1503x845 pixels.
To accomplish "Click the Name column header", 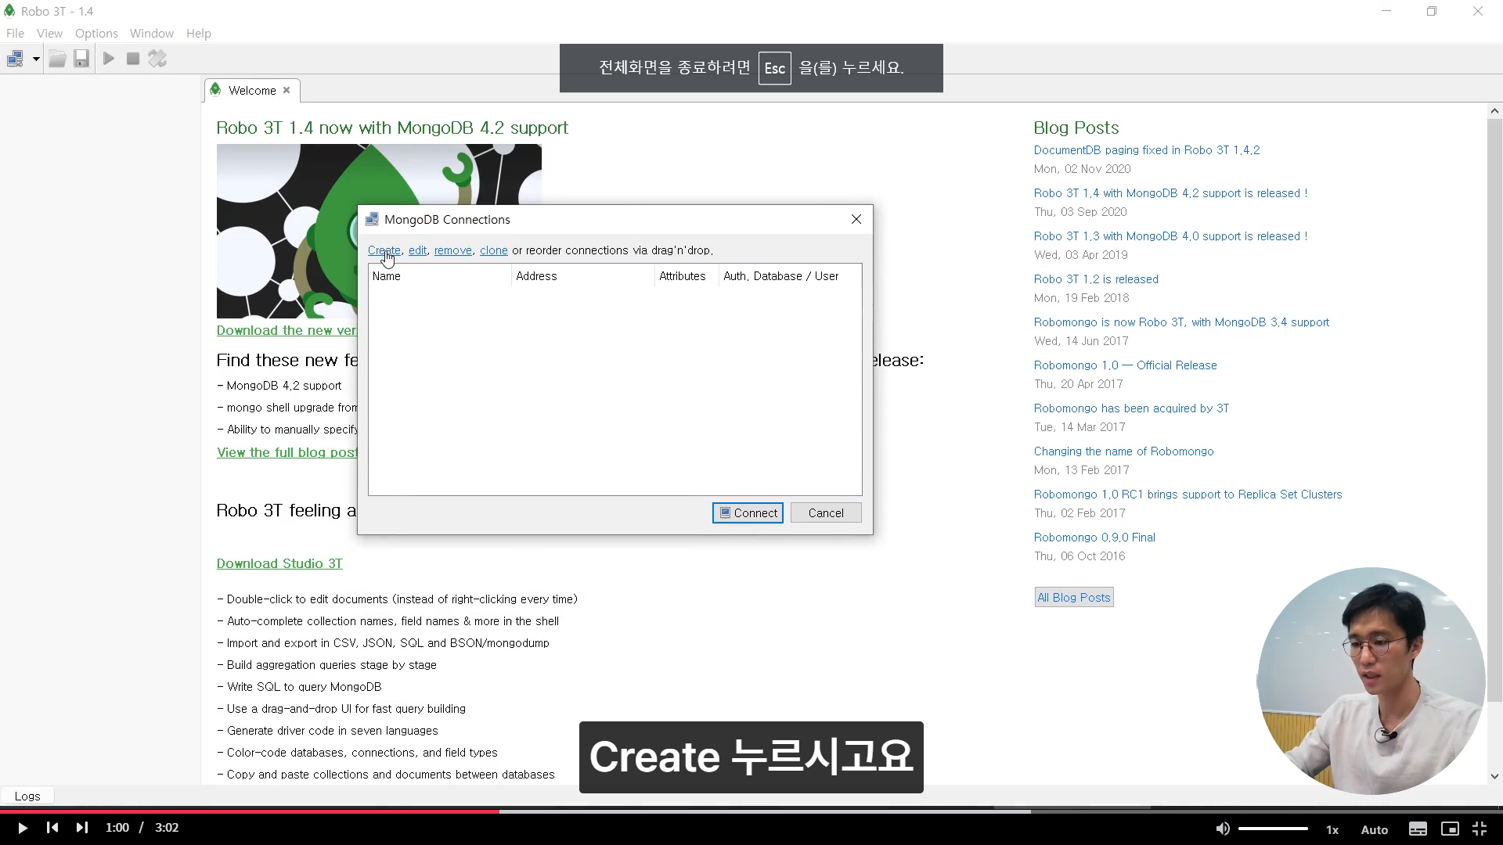I will tap(439, 276).
